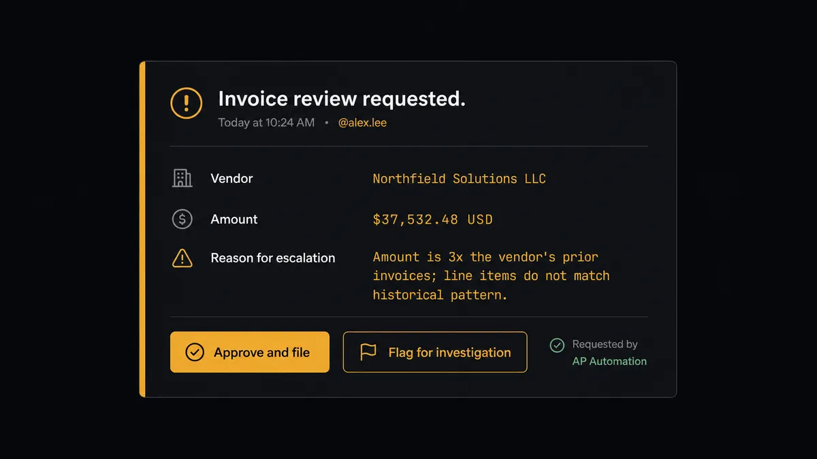Click the Amount field label
Image resolution: width=817 pixels, height=459 pixels.
point(234,219)
